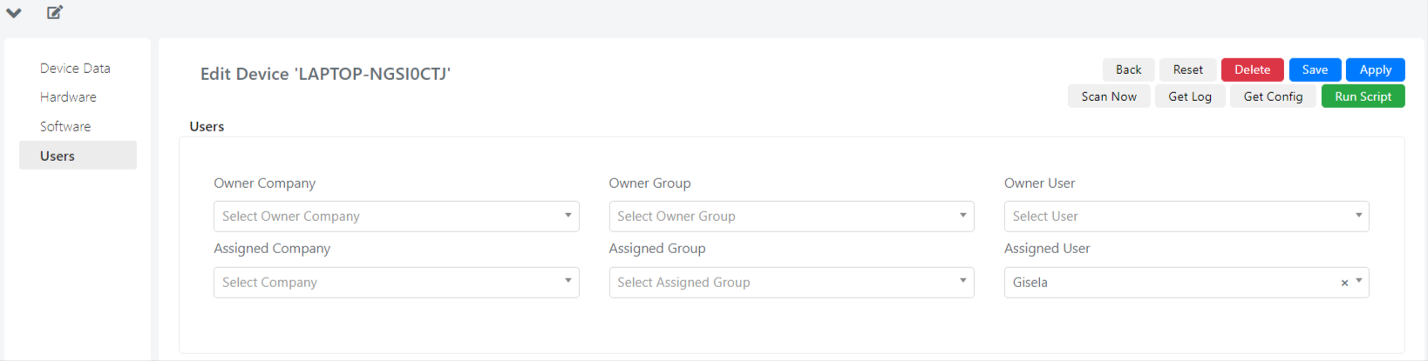The image size is (1428, 361).
Task: Open the Assigned User dropdown showing Gisela
Action: 1187,283
